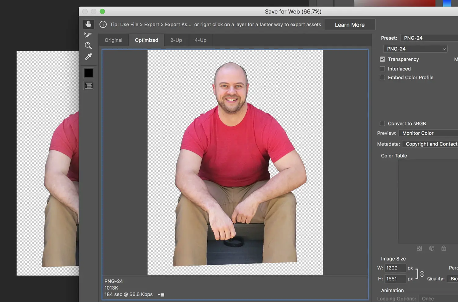Open the preview connection speed menu icon

pyautogui.click(x=161, y=295)
